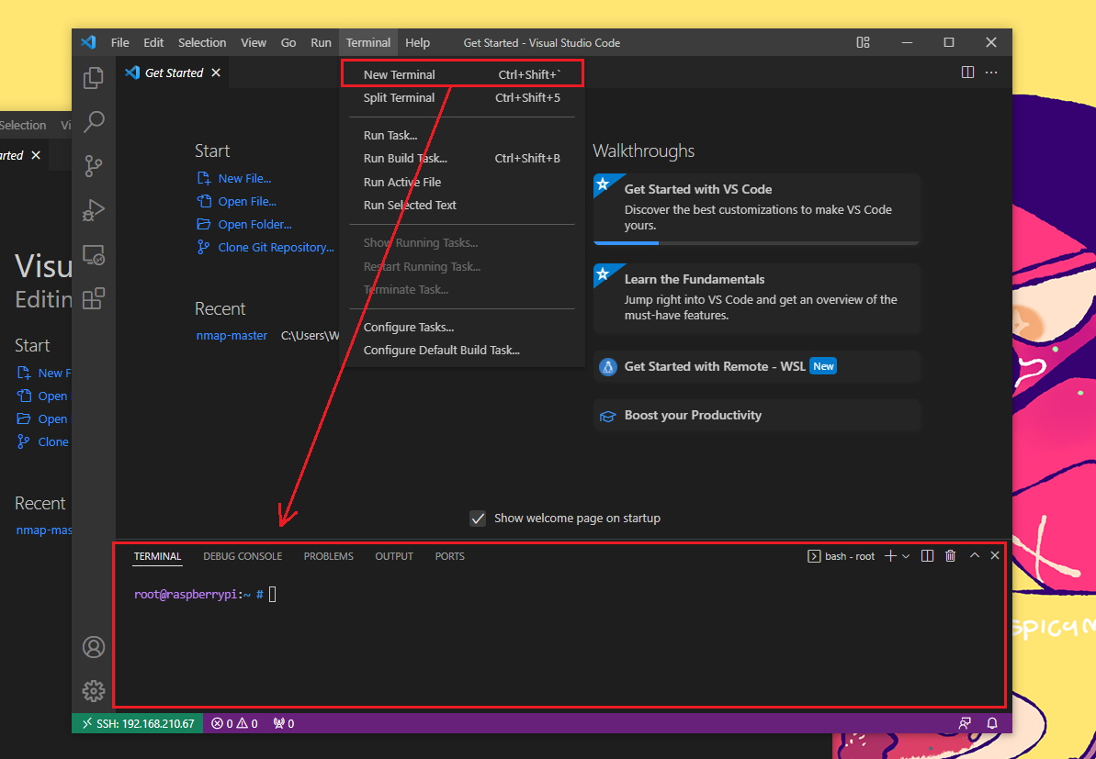
Task: Close the tab in background window
Action: pyautogui.click(x=36, y=156)
